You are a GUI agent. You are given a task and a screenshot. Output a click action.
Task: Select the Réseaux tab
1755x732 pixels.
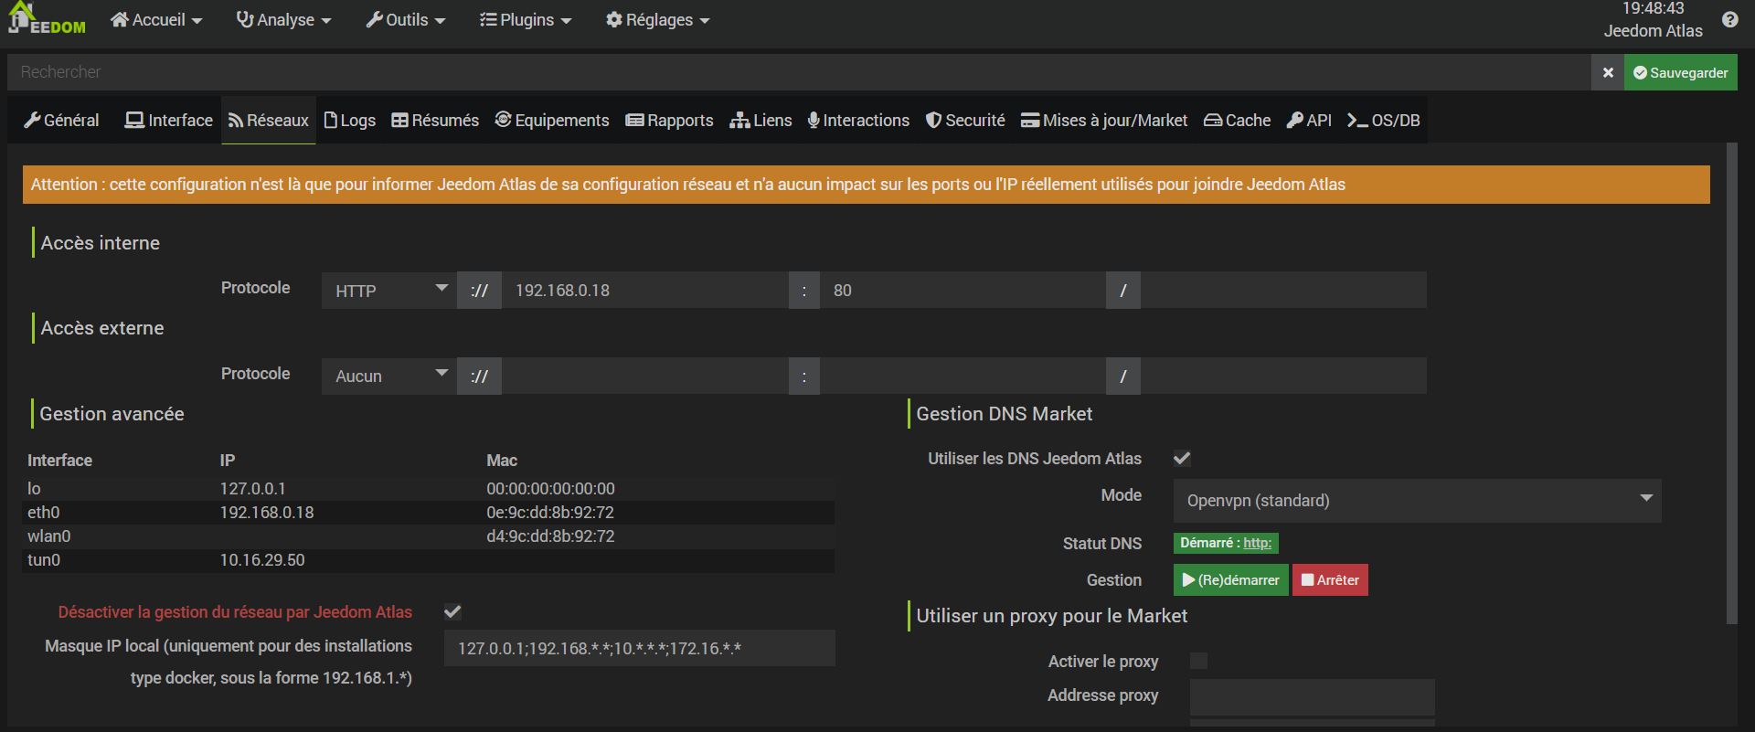269,120
